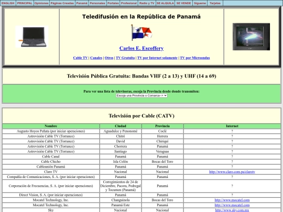The height and width of the screenshot is (212, 283).
Task: Open the Personales menu
Action: [x=97, y=3]
